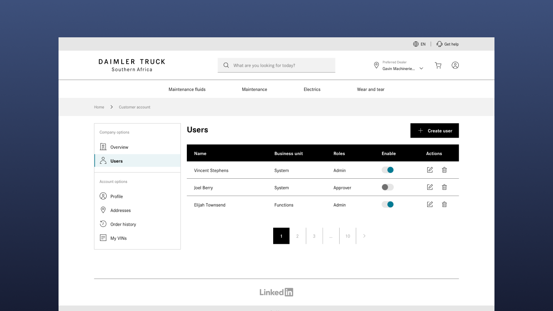Viewport: 553px width, 311px height.
Task: Click the preferred dealer location pin icon
Action: 377,65
